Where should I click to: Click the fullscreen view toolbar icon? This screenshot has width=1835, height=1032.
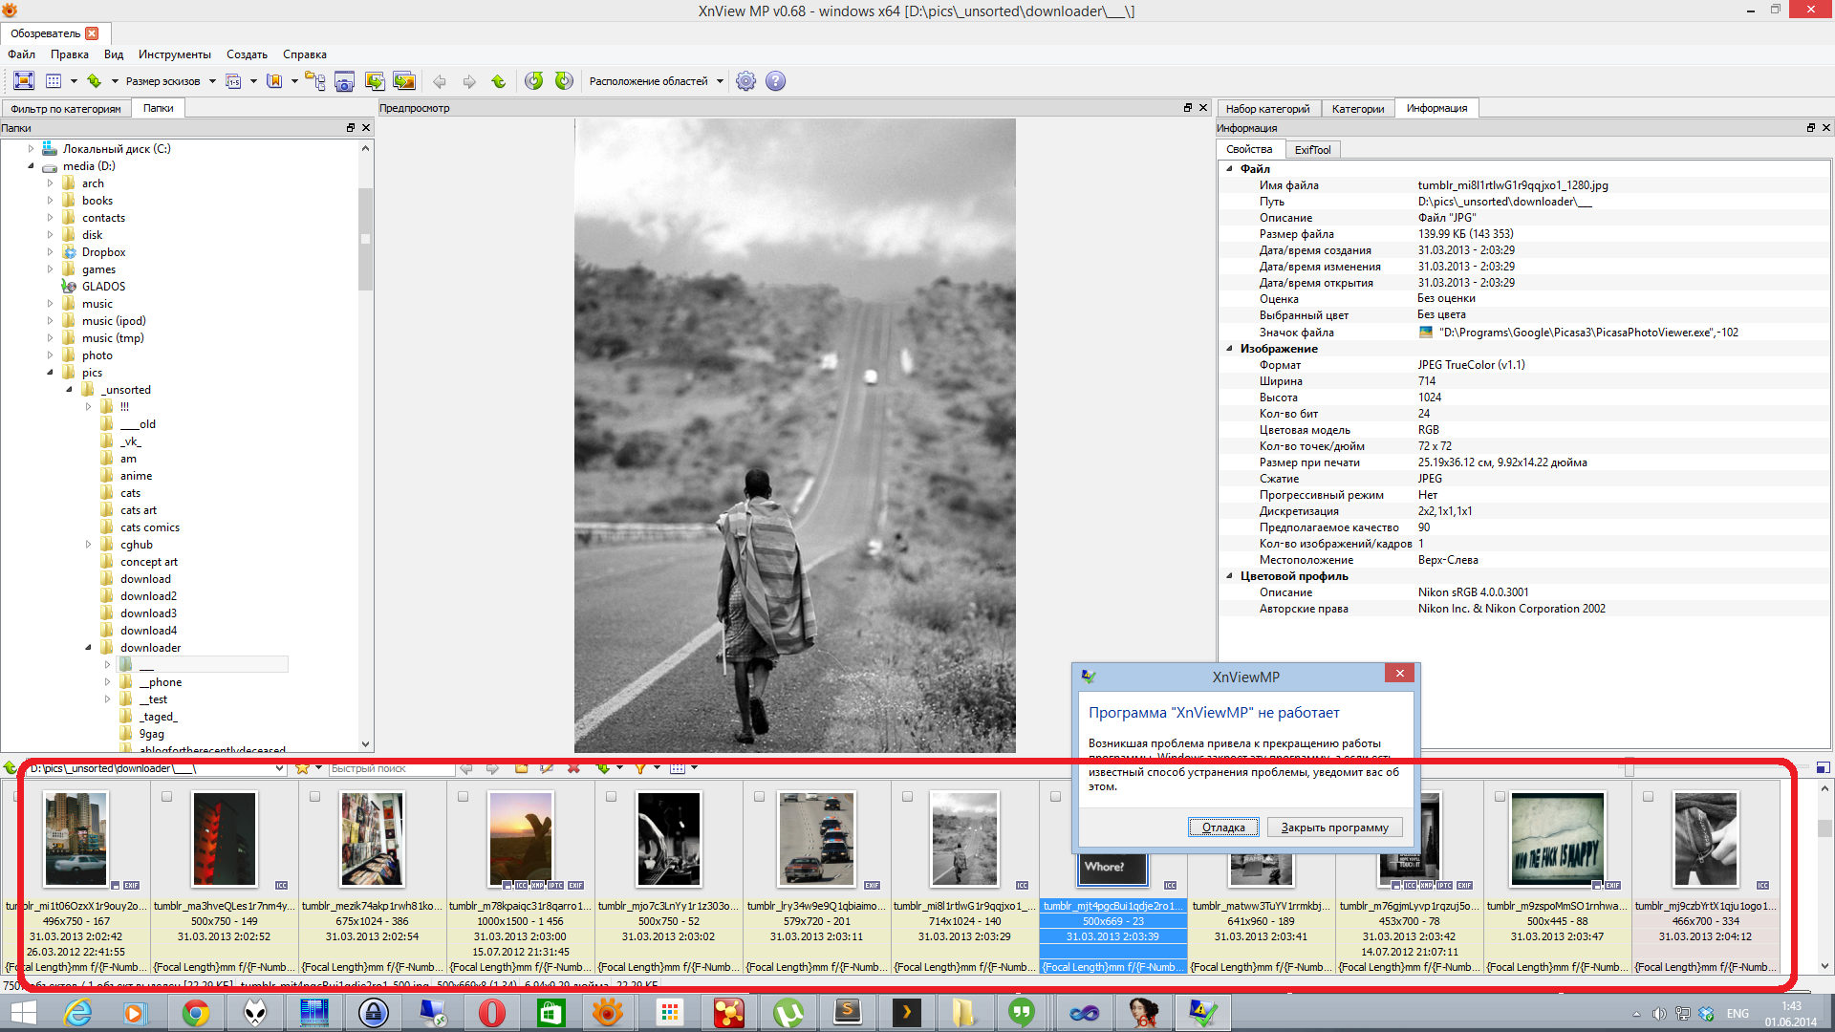tap(24, 81)
